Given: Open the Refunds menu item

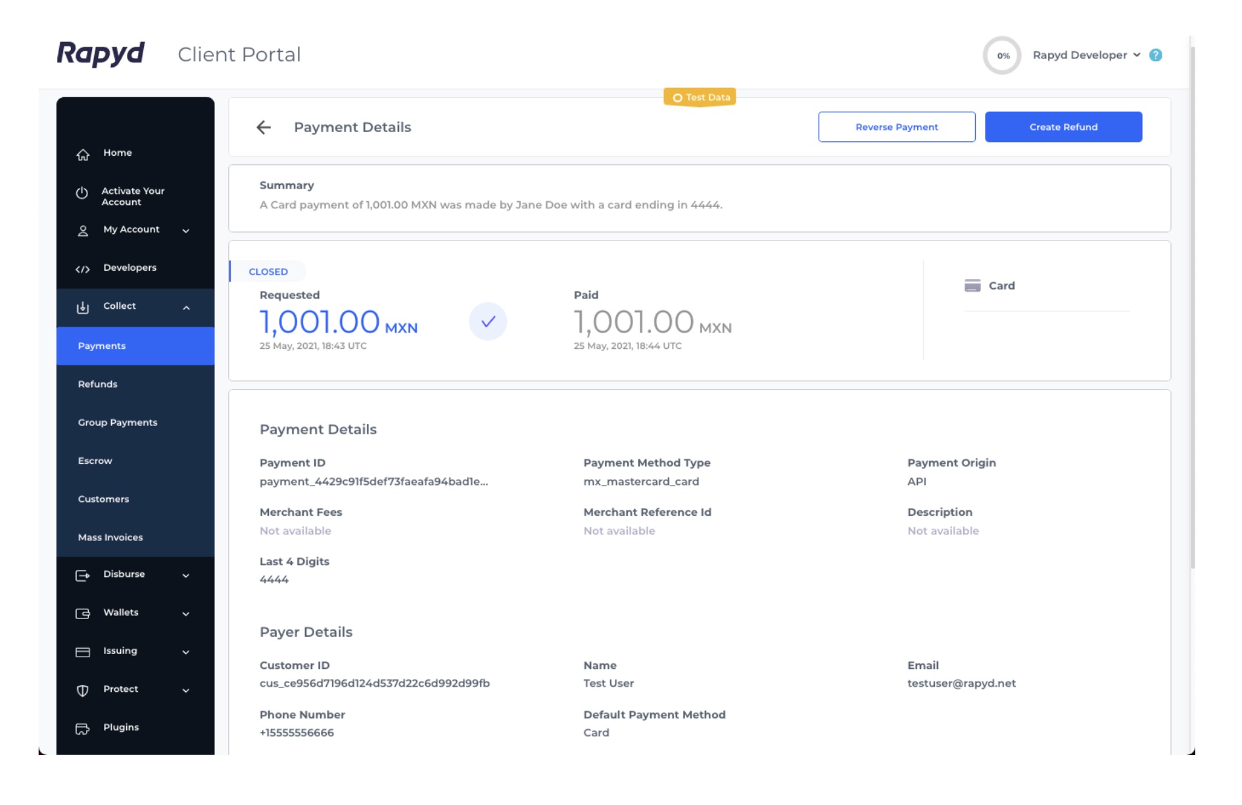Looking at the screenshot, I should coord(98,384).
